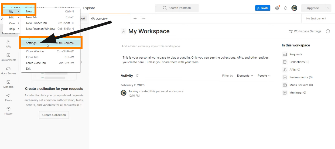The width and height of the screenshot is (335, 149).
Task: Open Workspace Settings
Action: pos(305,31)
